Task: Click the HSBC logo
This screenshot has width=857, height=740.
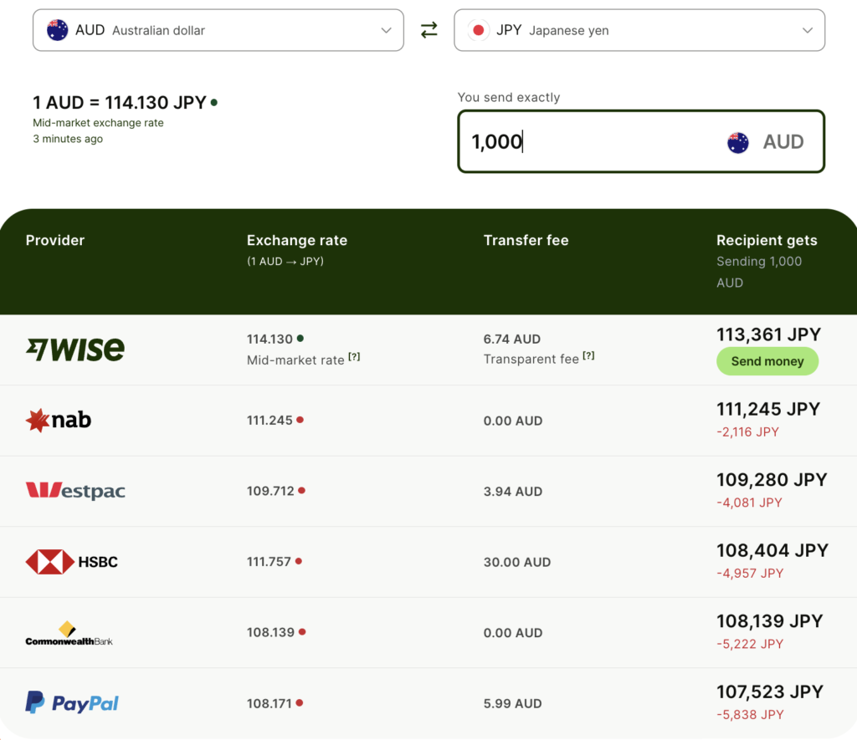Action: click(72, 561)
